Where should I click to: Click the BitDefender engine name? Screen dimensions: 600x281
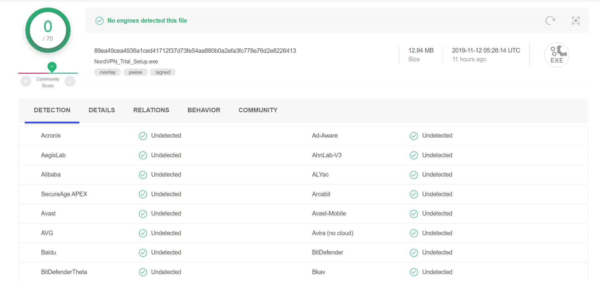click(328, 252)
